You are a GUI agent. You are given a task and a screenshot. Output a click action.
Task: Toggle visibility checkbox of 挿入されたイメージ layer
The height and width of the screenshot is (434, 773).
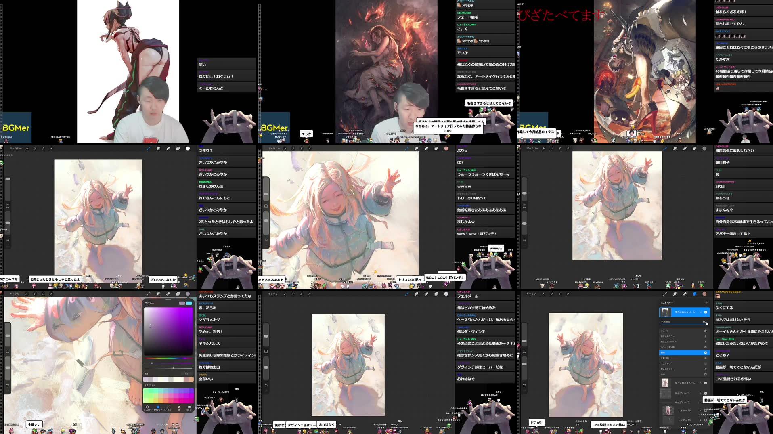click(705, 312)
